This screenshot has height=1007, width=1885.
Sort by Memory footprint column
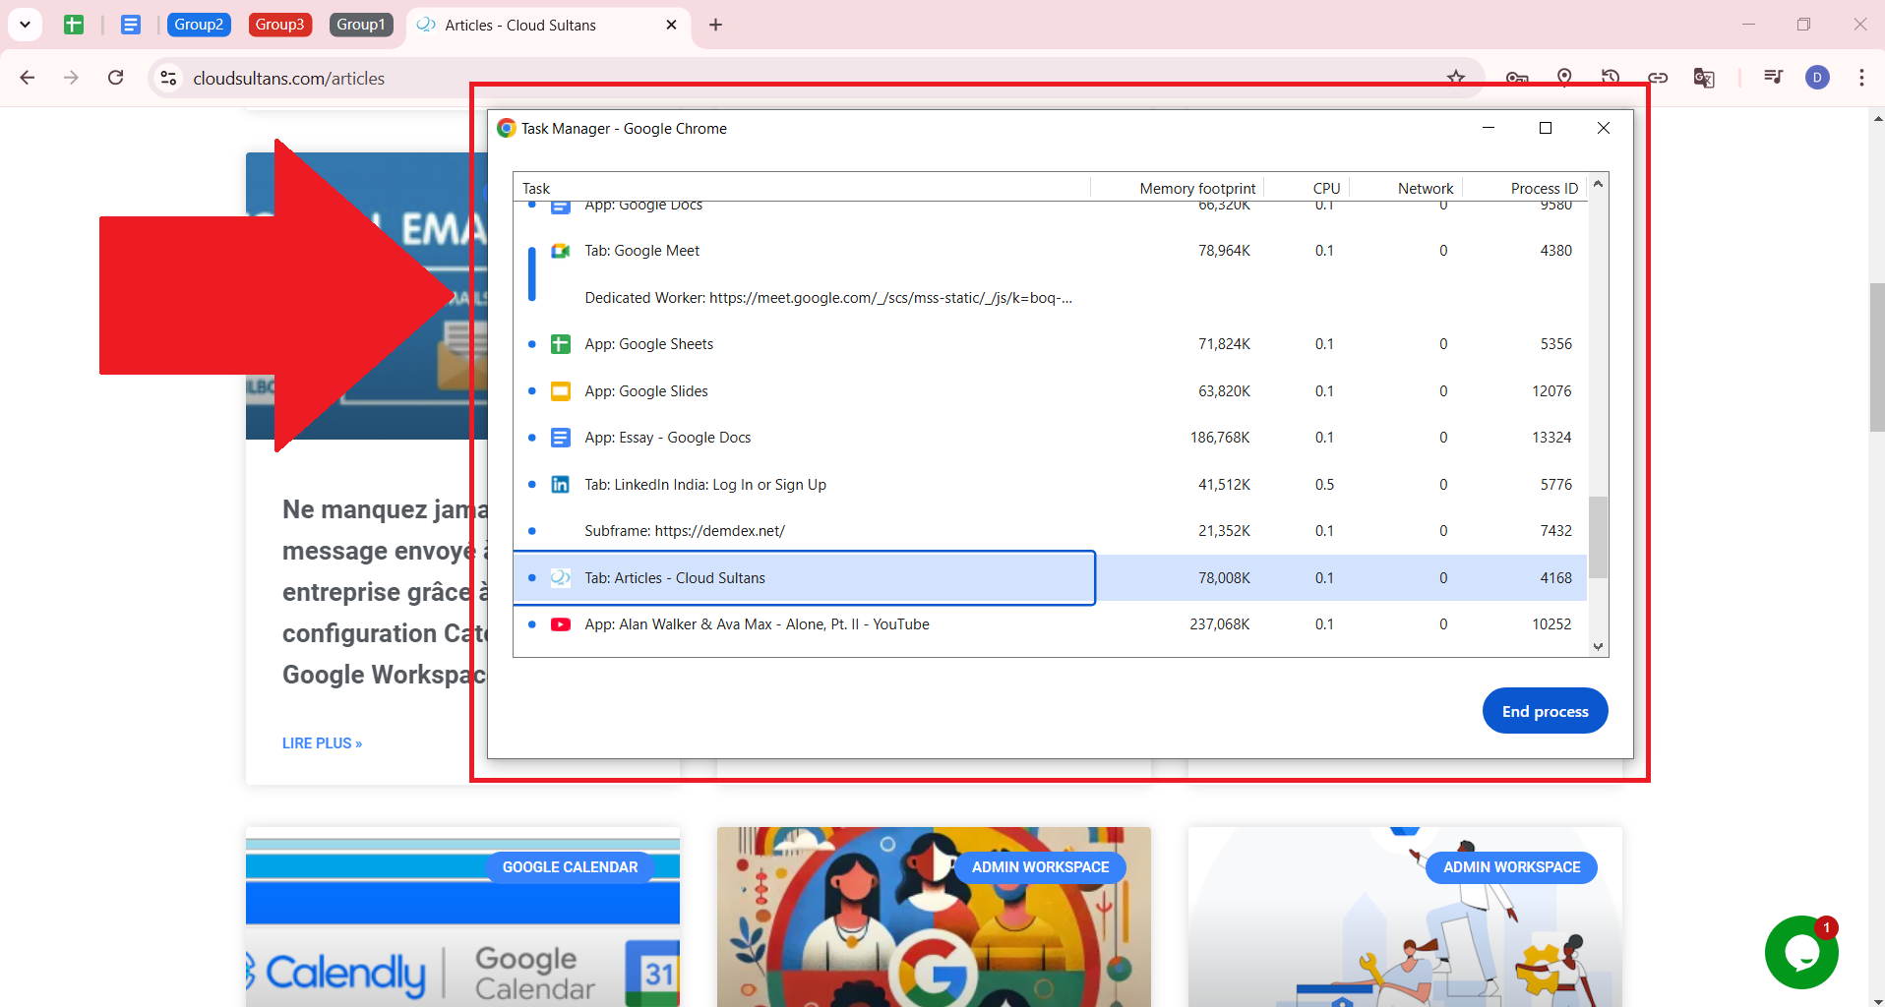[x=1177, y=188]
